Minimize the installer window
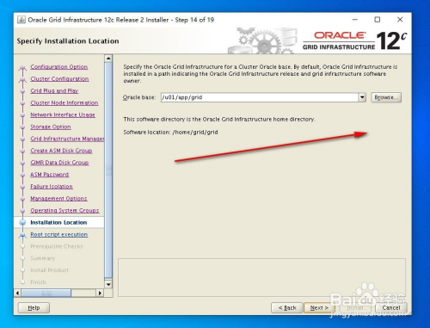 pos(355,20)
